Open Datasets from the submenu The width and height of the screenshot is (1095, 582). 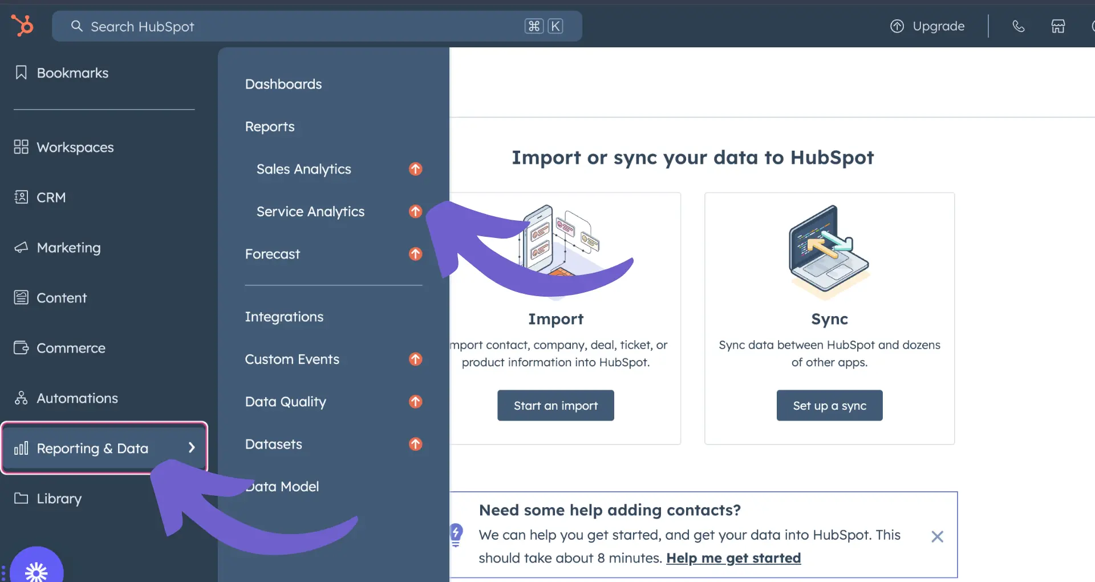[x=274, y=444]
